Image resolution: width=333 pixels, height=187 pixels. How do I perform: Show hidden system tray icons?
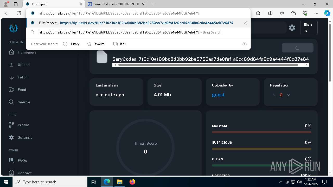[x=280, y=182]
